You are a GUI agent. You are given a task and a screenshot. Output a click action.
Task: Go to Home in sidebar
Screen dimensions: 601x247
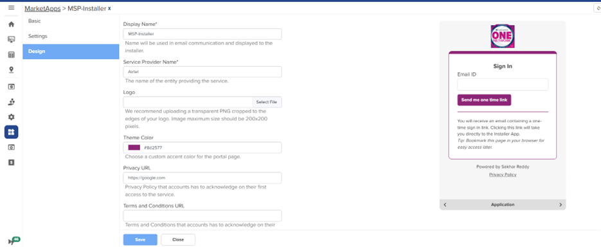11,24
